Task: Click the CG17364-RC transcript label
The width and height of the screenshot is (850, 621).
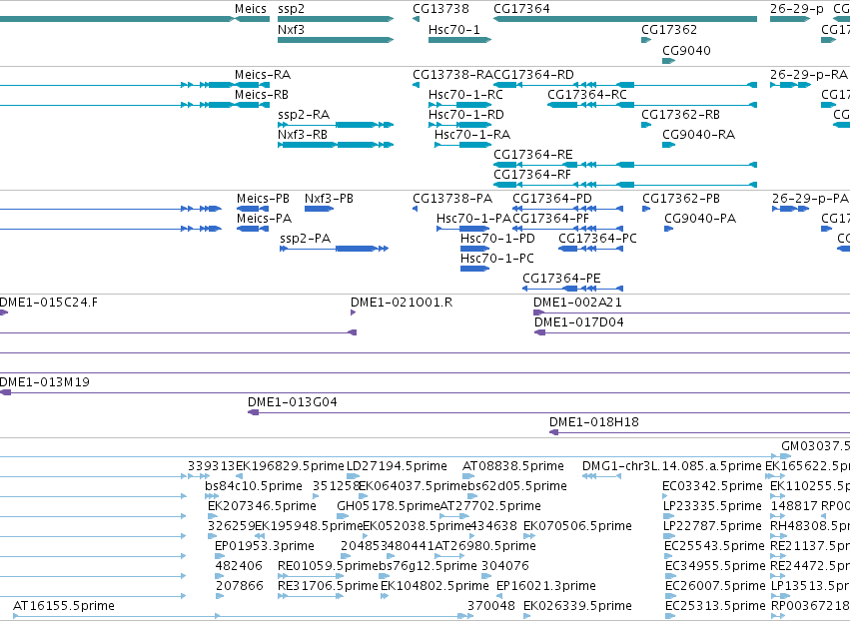Action: pos(587,95)
